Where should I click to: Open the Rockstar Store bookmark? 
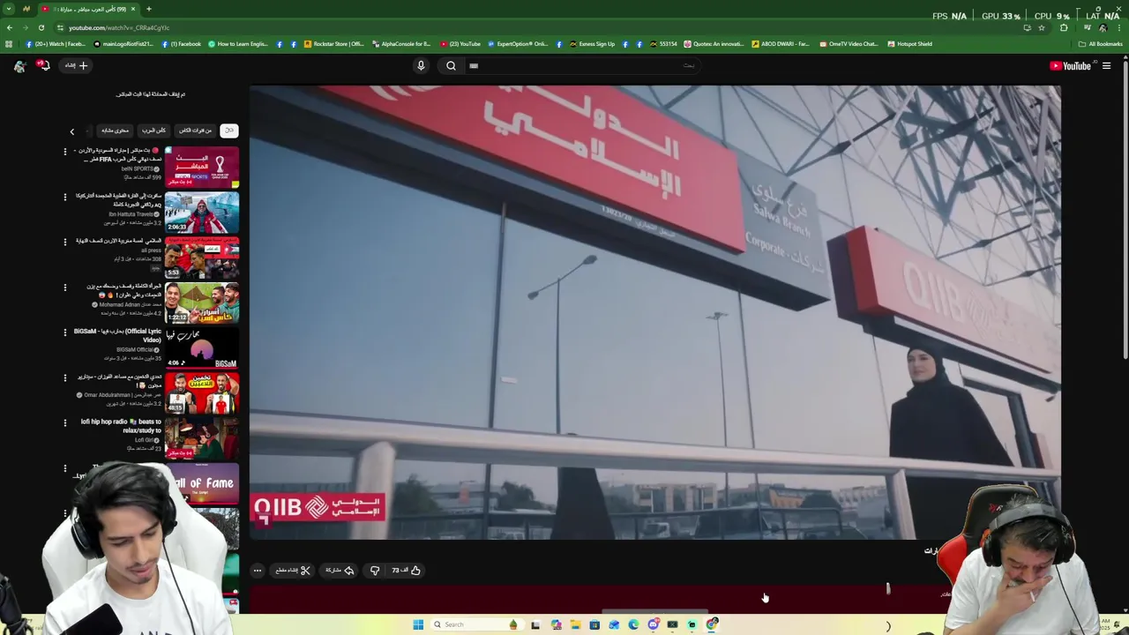333,44
